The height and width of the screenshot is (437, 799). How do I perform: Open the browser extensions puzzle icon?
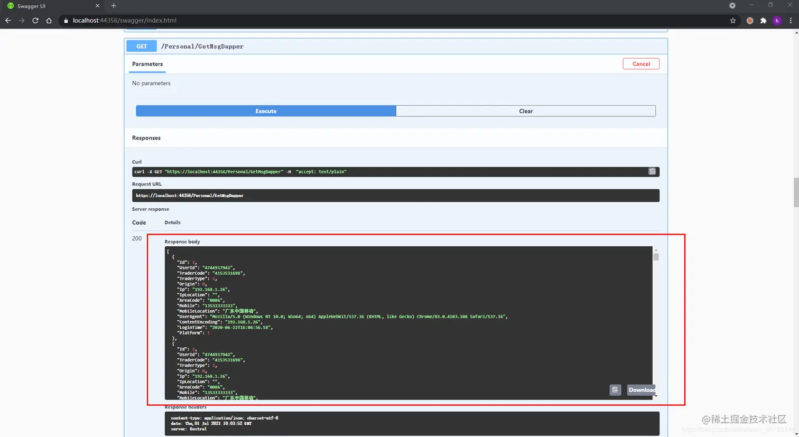click(x=764, y=21)
